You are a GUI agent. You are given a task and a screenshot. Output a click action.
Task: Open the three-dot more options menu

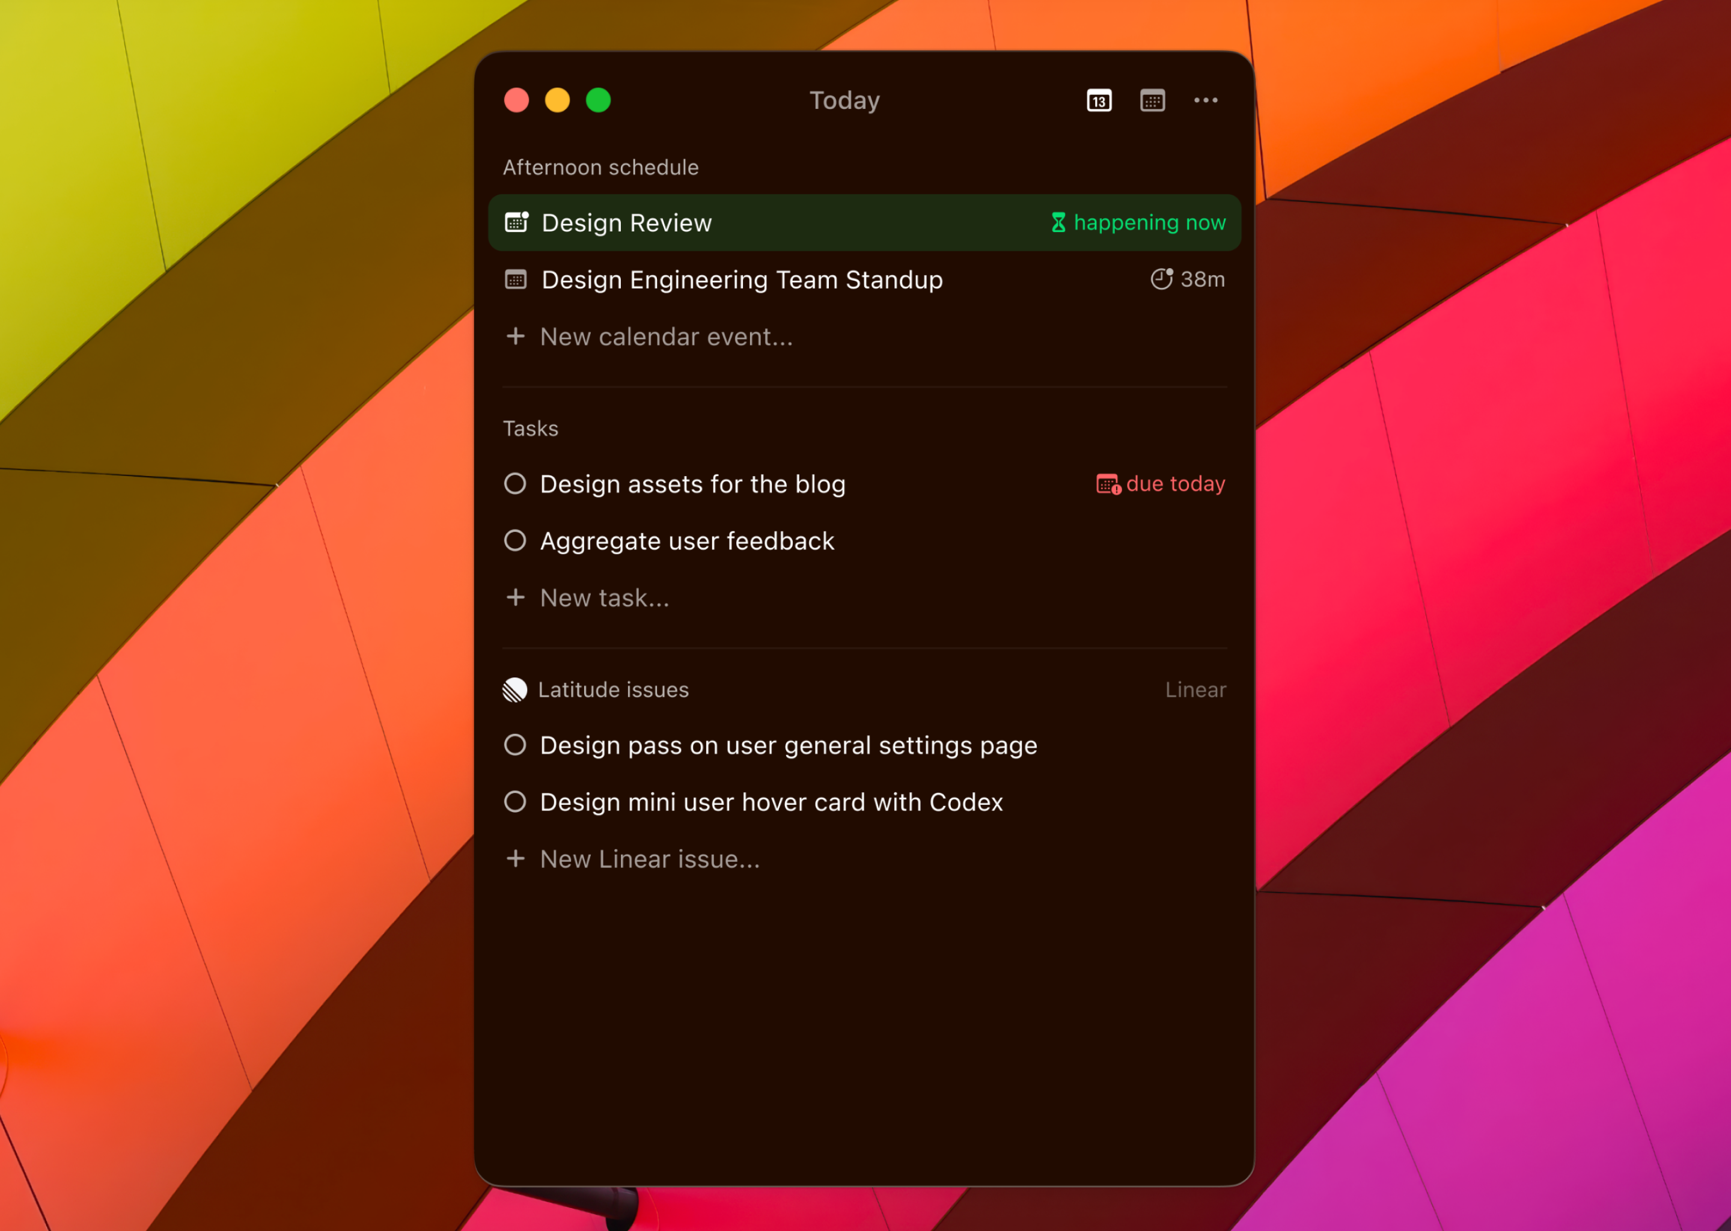[1206, 100]
